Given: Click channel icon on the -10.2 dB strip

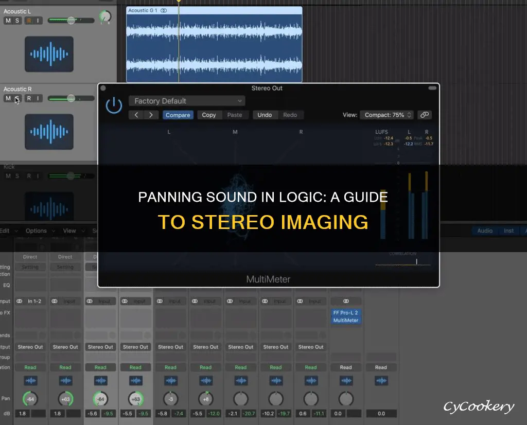Looking at the screenshot, I should (x=276, y=381).
